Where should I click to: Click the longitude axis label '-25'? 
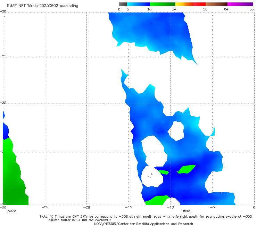[45, 207]
